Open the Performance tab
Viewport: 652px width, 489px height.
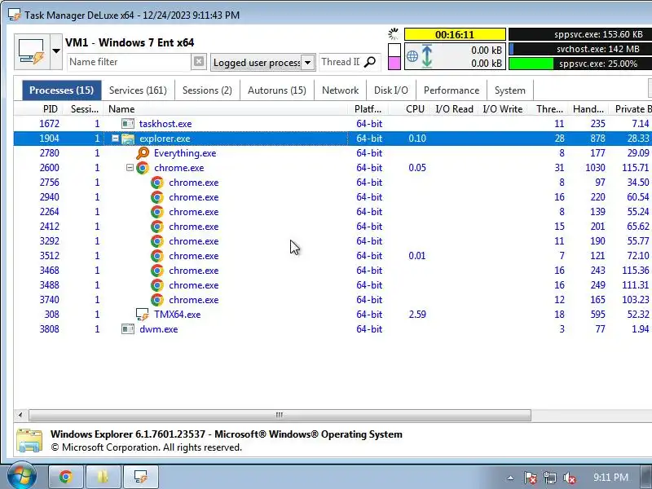[x=452, y=90]
